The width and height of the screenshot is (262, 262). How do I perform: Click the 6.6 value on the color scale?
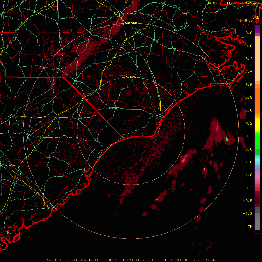pyautogui.click(x=249, y=84)
